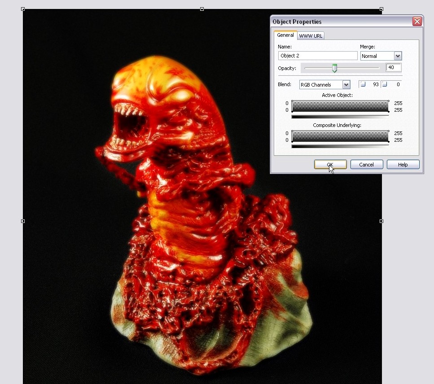Click the Composite Underlying blend gradient bar
This screenshot has width=434, height=384.
(x=340, y=136)
